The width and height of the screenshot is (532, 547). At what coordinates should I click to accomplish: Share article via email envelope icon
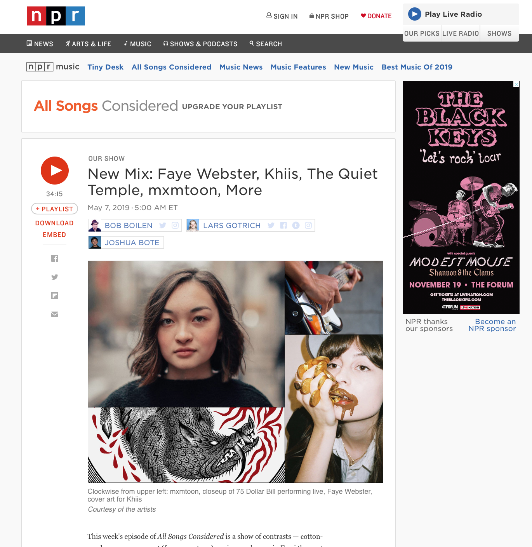tap(55, 314)
